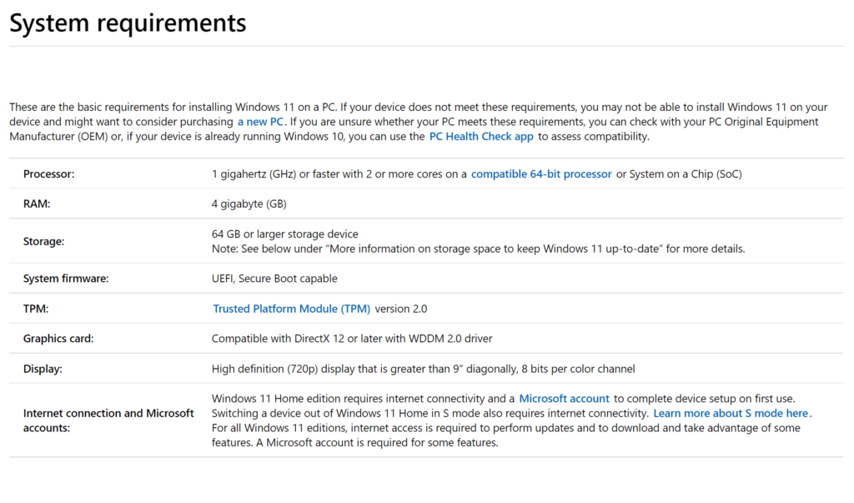The height and width of the screenshot is (503, 854).
Task: Click 'or System on a Chip (SoC)' text
Action: tap(679, 174)
